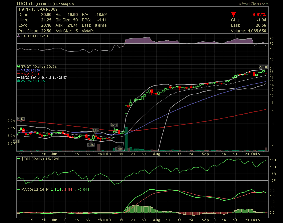Click the 2.00 price low marker
This screenshot has height=223, width=283.
119,149
